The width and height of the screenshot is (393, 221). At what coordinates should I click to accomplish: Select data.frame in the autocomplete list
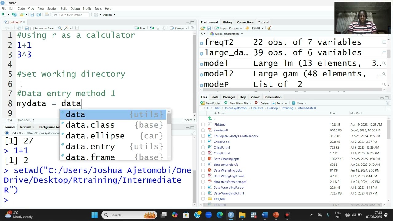[114, 157]
